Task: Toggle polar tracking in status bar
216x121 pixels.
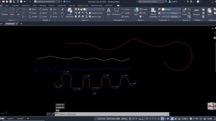Action: tap(147, 119)
